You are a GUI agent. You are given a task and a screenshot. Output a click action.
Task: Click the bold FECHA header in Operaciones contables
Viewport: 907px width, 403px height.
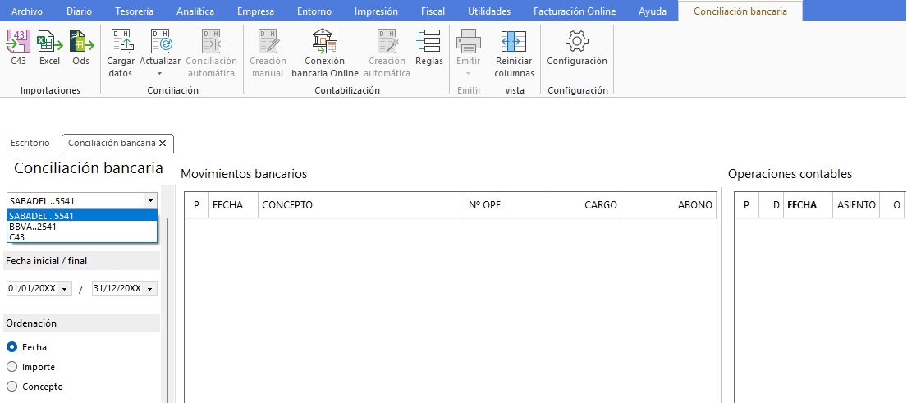coord(808,205)
